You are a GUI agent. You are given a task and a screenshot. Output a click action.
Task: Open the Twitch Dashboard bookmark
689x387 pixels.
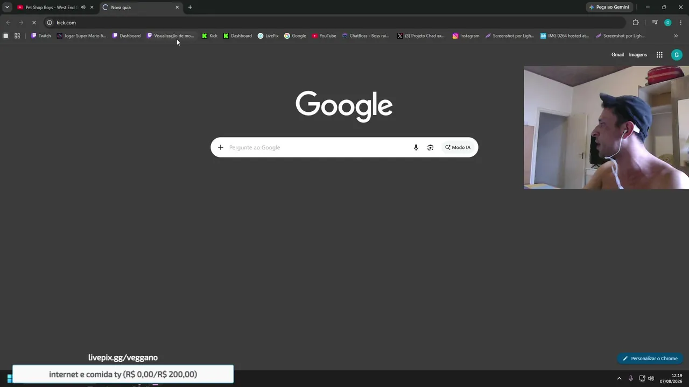click(126, 36)
